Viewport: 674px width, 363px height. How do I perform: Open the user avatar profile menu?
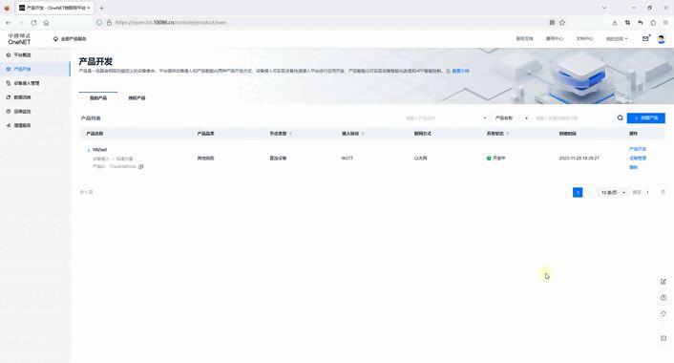662,39
